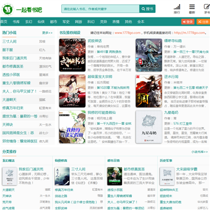
Task: Open the 武极神话 title link
Action: point(94,41)
